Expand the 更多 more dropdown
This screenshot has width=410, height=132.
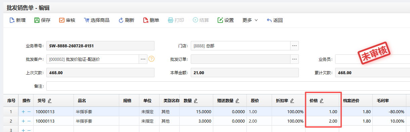[250, 20]
